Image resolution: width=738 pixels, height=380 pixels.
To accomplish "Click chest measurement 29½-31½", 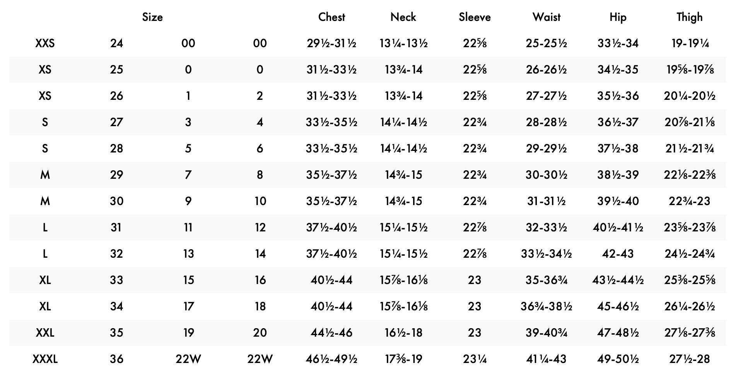I will pos(331,43).
